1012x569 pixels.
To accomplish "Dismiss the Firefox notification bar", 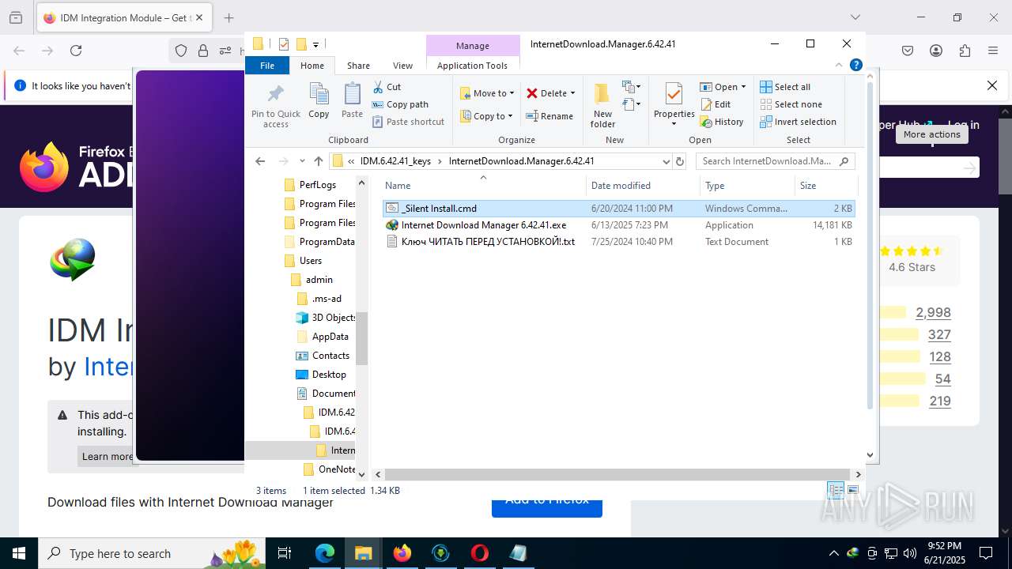I will click(x=992, y=85).
